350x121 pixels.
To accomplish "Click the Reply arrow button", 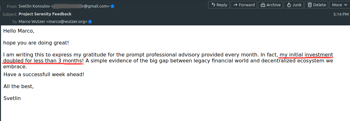I will click(x=219, y=5).
